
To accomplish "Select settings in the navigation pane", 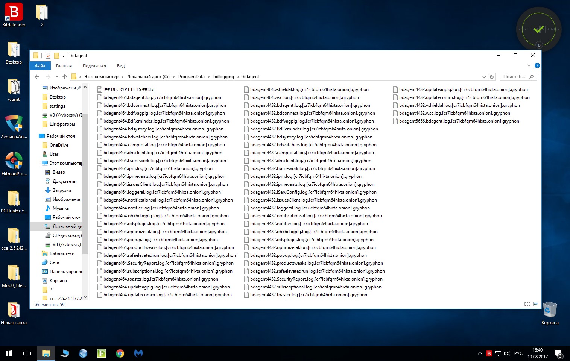I will tap(57, 106).
